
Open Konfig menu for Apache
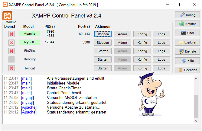[142, 34]
